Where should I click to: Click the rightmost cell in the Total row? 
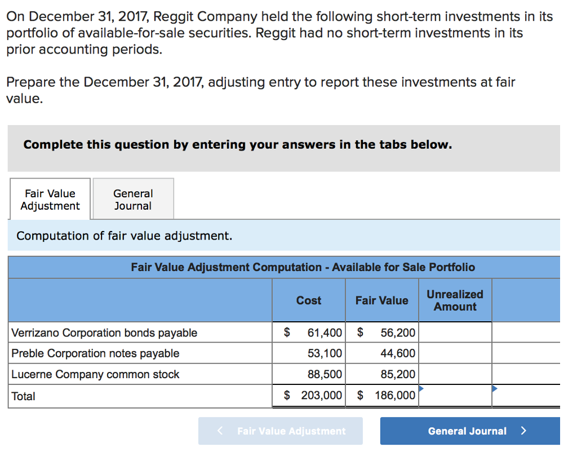[x=526, y=396]
